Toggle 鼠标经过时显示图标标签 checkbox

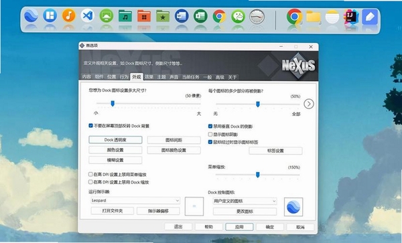(x=210, y=142)
